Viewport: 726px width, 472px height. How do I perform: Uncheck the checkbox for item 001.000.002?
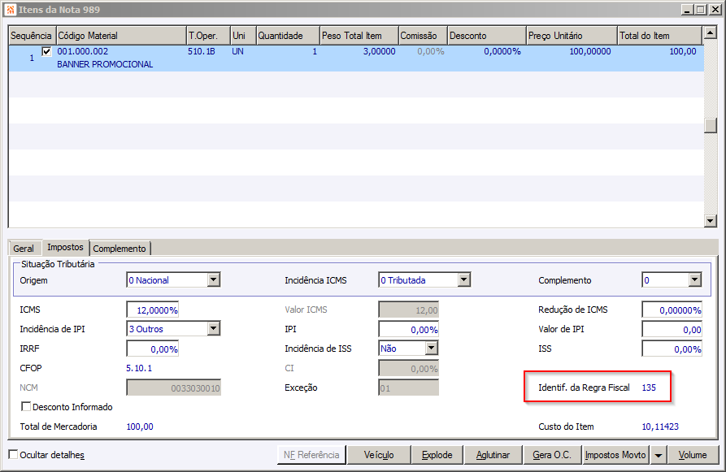click(x=46, y=51)
